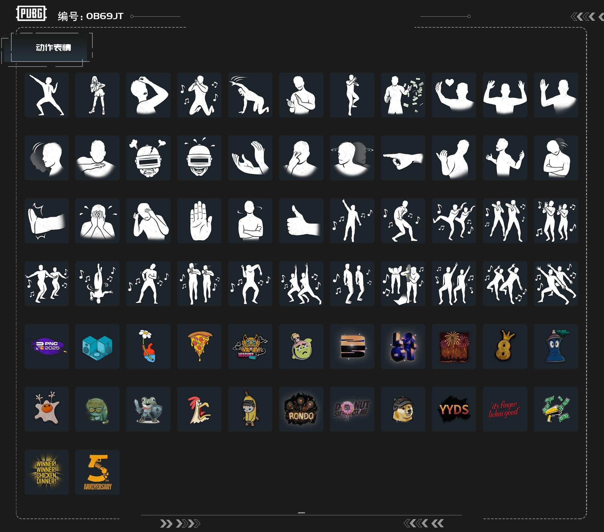The image size is (604, 532).
Task: Select the YYDS spray icon
Action: pyautogui.click(x=454, y=409)
